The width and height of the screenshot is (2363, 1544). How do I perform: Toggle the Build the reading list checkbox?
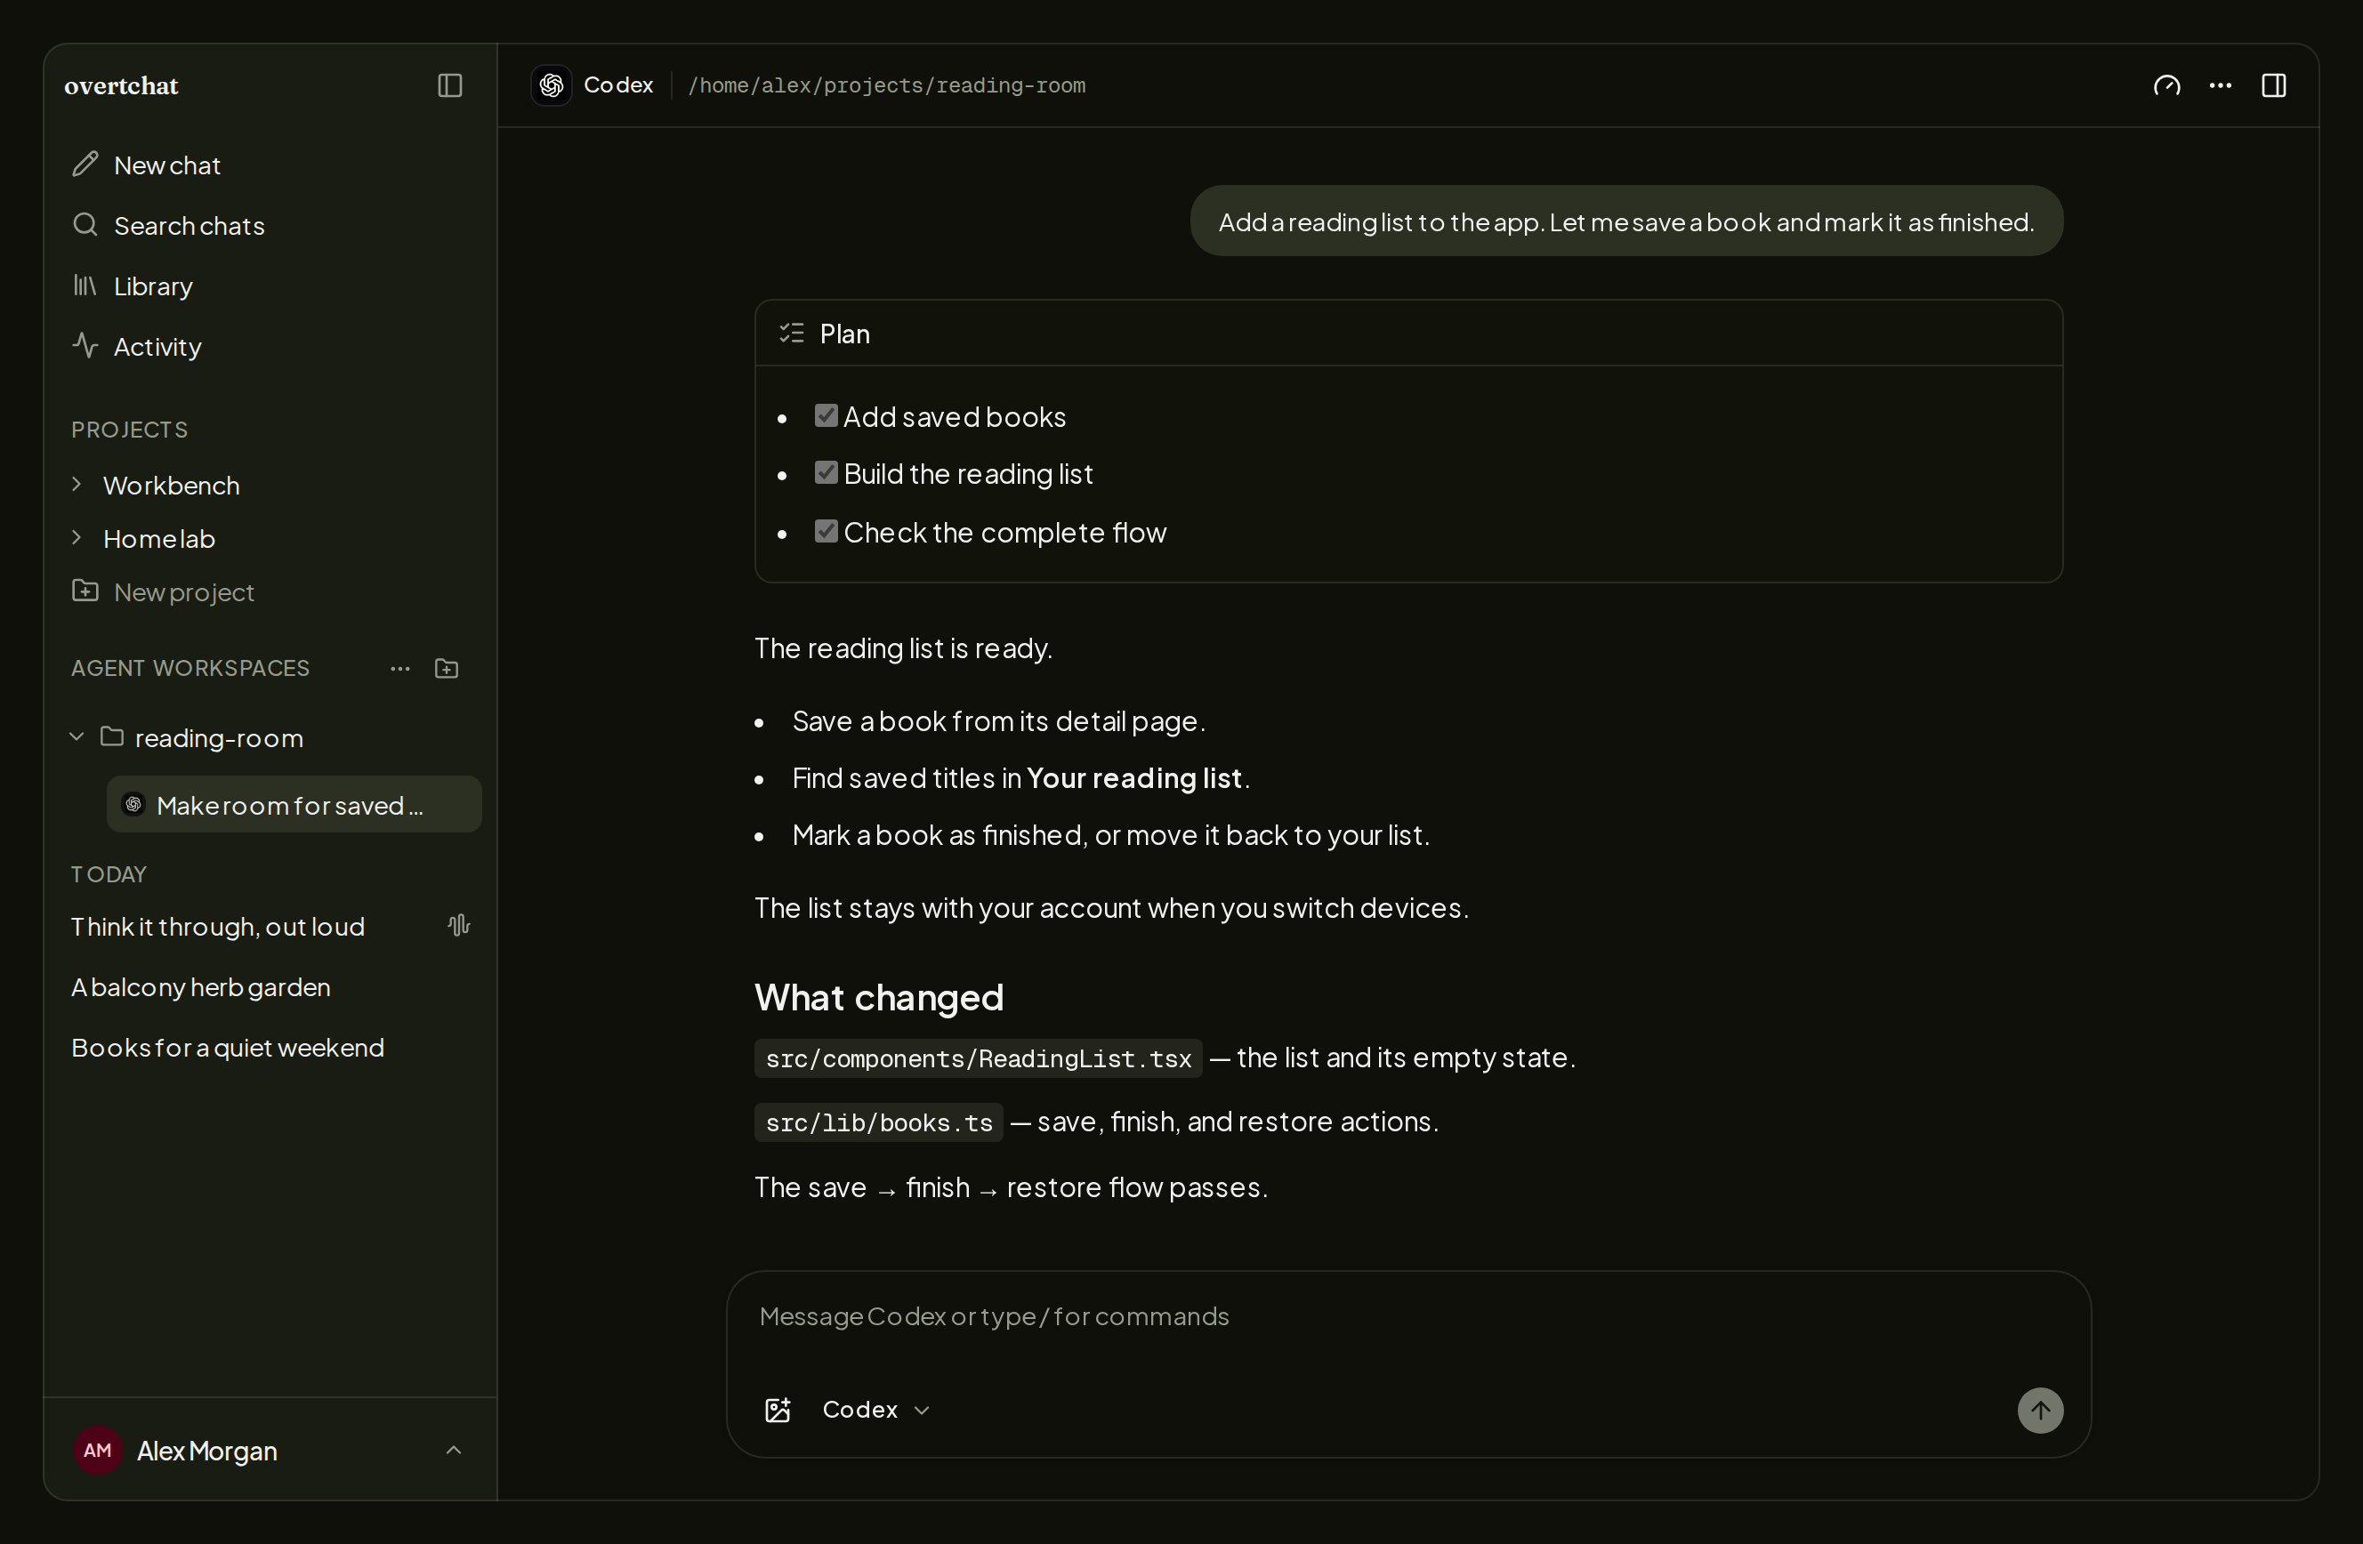(x=826, y=472)
